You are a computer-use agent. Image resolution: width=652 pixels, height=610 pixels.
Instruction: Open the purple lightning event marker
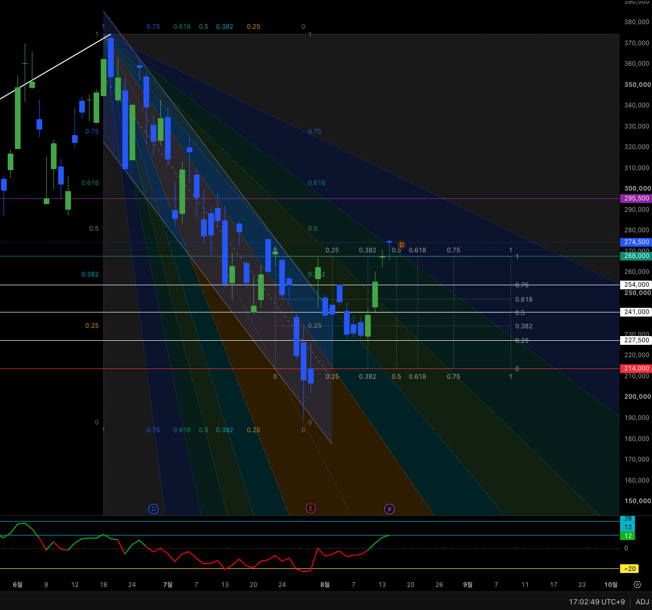click(389, 509)
